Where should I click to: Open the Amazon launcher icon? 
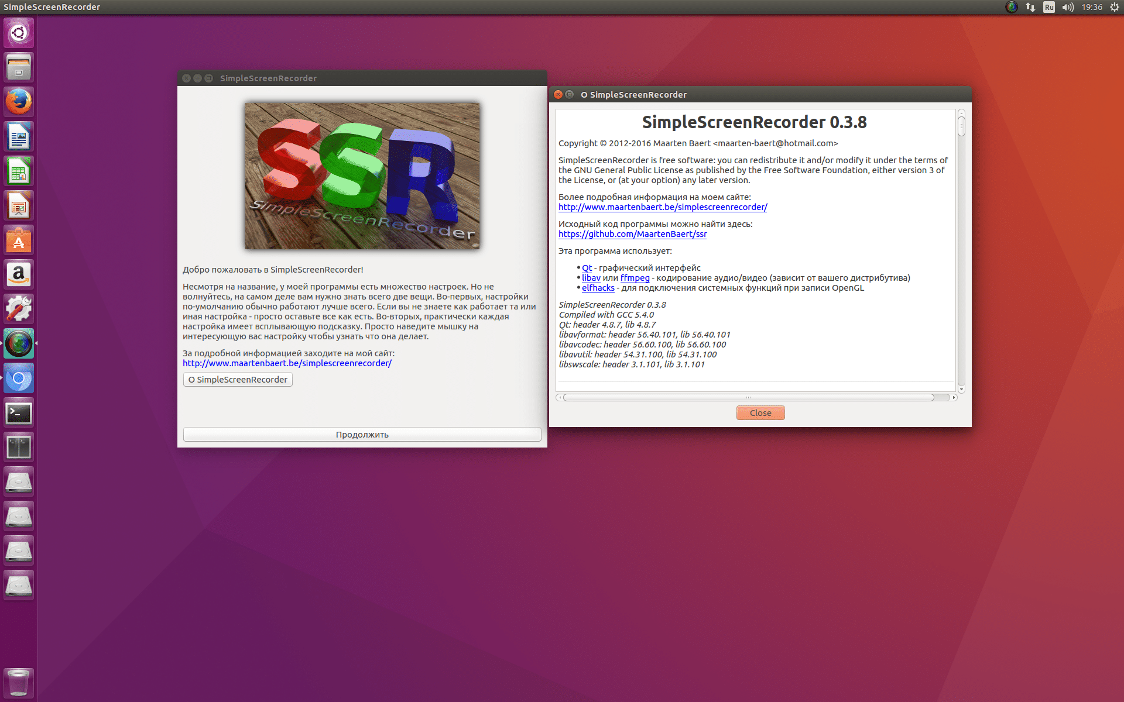(x=19, y=274)
